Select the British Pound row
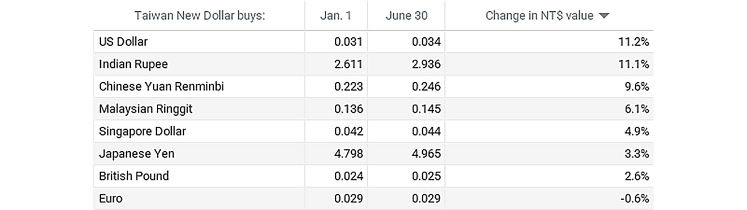747x210 pixels. (373, 176)
